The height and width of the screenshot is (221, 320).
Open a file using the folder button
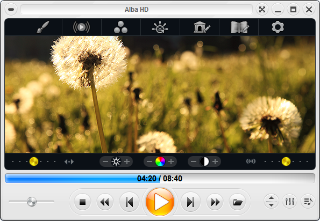click(x=238, y=202)
